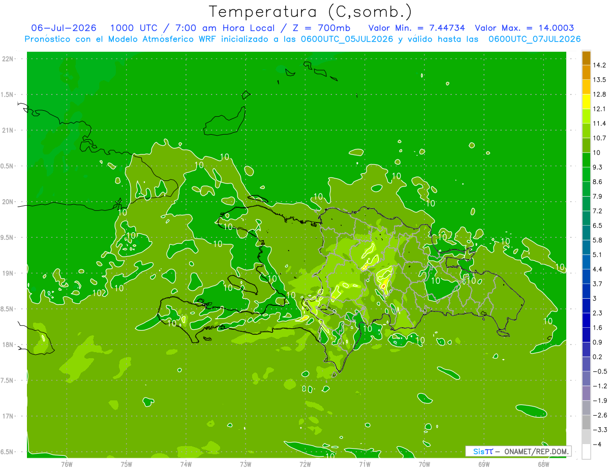This screenshot has width=610, height=471.
Task: Click the "3.7" colorbar label
Action: click(597, 284)
